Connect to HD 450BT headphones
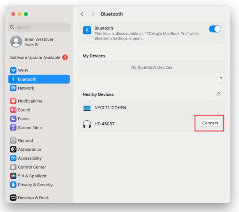The height and width of the screenshot is (212, 239). coord(210,123)
